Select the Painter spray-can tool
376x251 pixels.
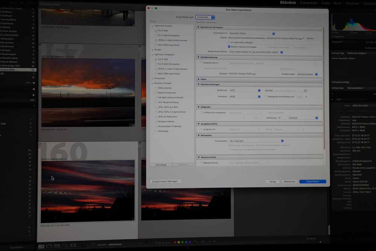pyautogui.click(x=83, y=245)
